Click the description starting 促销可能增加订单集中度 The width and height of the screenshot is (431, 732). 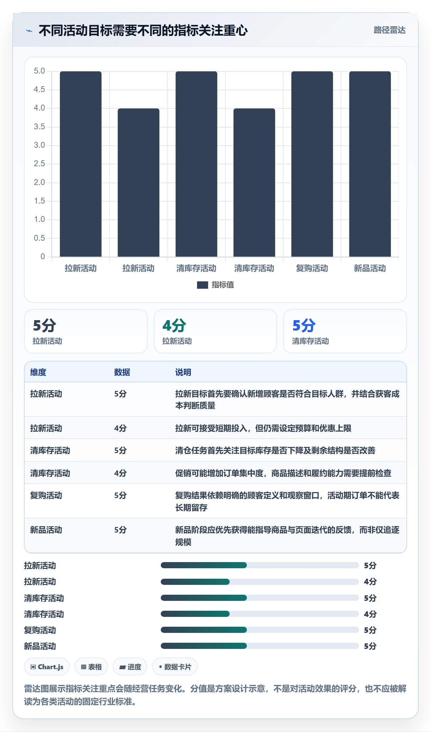(x=283, y=473)
